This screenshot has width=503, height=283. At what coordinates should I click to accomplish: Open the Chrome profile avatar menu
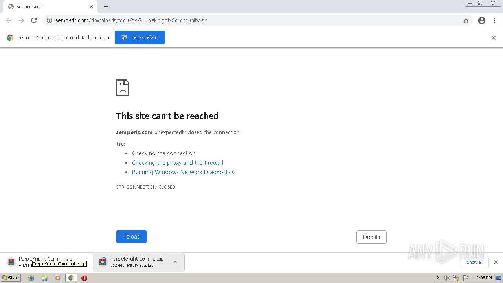(482, 20)
